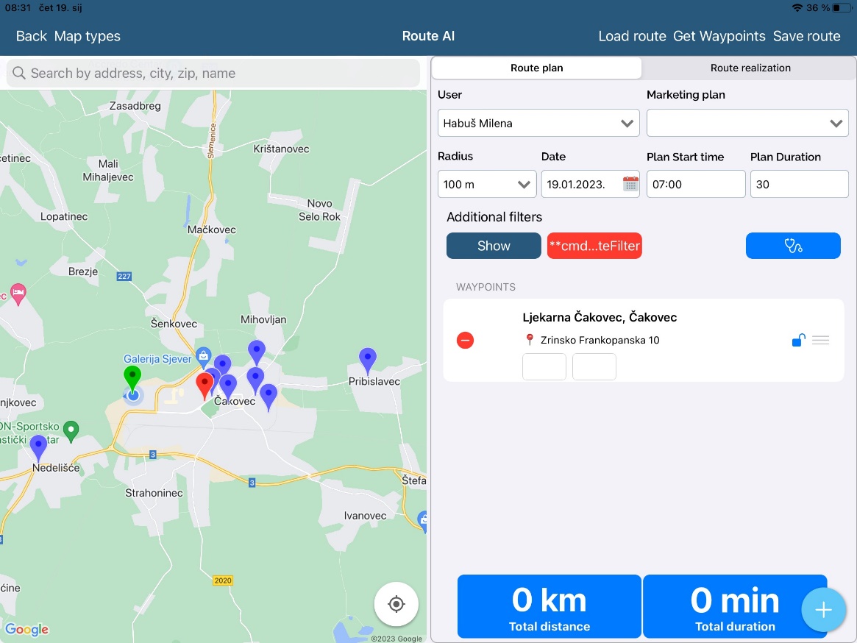Select the Route plan tab
Screen dimensions: 857x643
(x=536, y=68)
